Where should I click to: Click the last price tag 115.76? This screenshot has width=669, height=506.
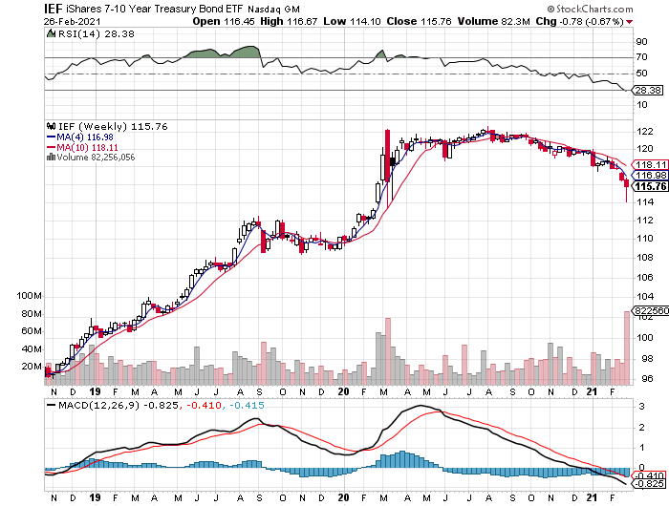[x=650, y=186]
